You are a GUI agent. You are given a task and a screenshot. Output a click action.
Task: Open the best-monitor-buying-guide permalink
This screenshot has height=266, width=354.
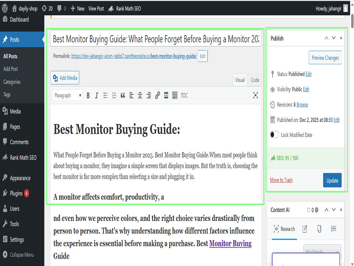[134, 56]
